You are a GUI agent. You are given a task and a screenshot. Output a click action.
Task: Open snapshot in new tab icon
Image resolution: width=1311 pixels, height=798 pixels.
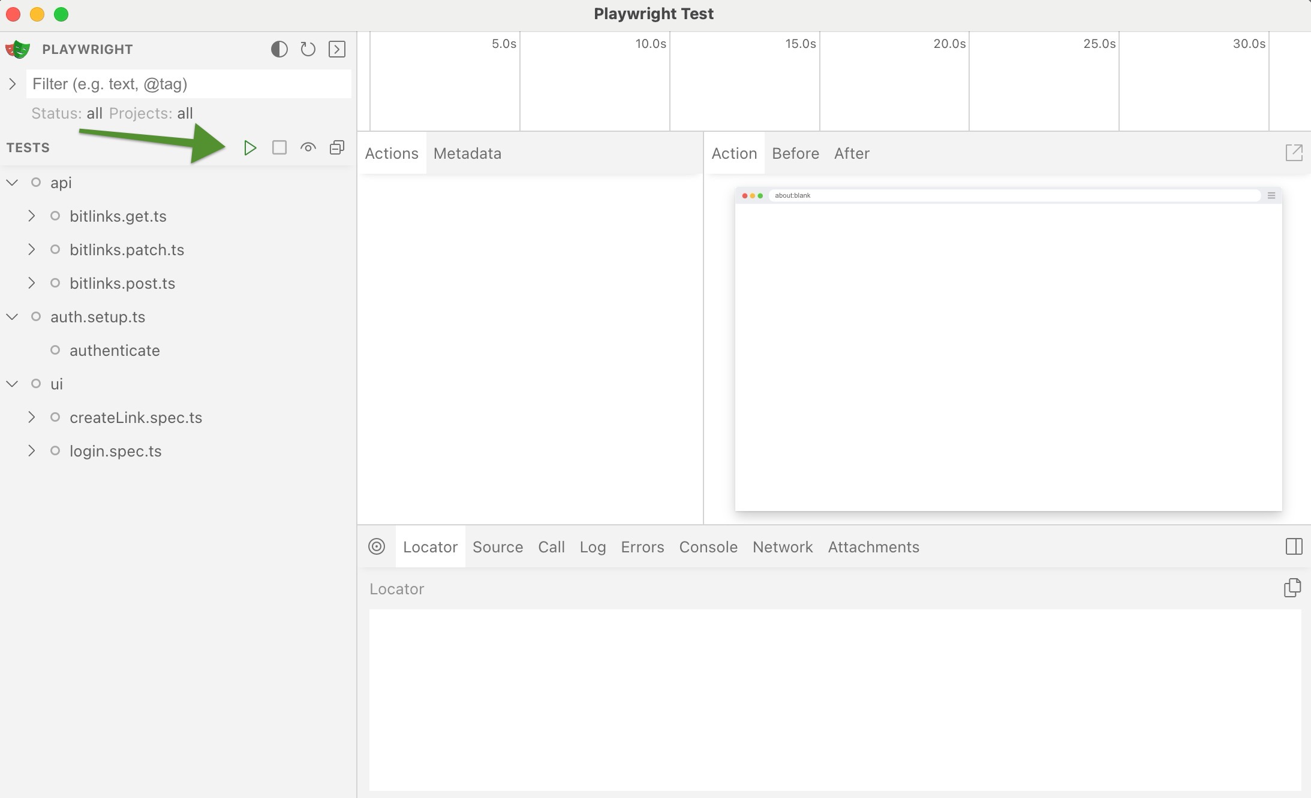[1294, 153]
